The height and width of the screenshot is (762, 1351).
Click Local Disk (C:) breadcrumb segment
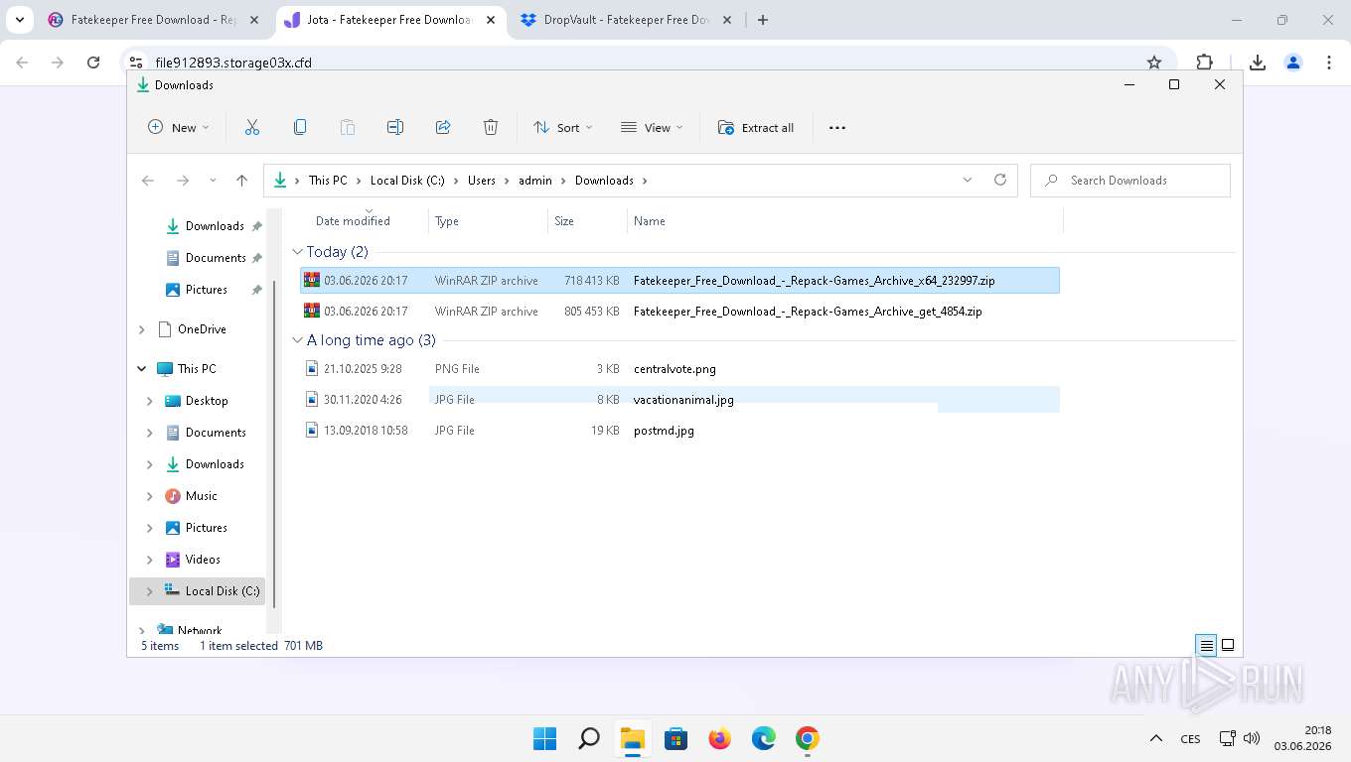click(407, 181)
